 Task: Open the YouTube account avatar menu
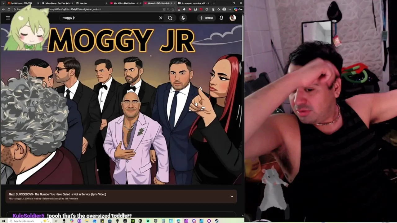click(x=233, y=18)
